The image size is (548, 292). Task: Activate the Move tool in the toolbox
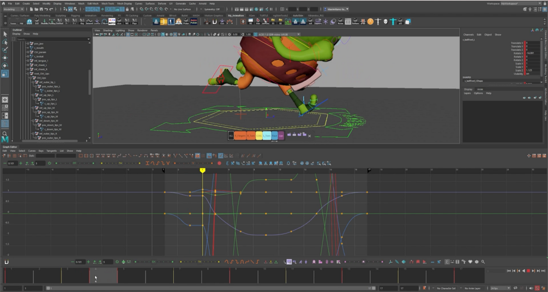tap(5, 58)
